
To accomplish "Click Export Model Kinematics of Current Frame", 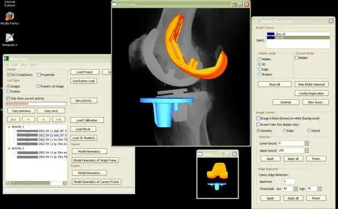I will tap(96, 182).
